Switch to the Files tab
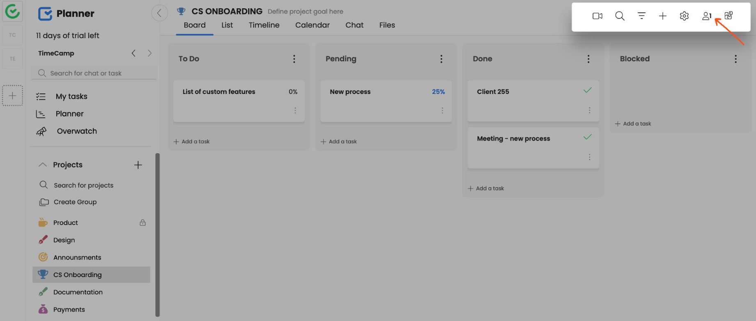The image size is (756, 321). (387, 25)
